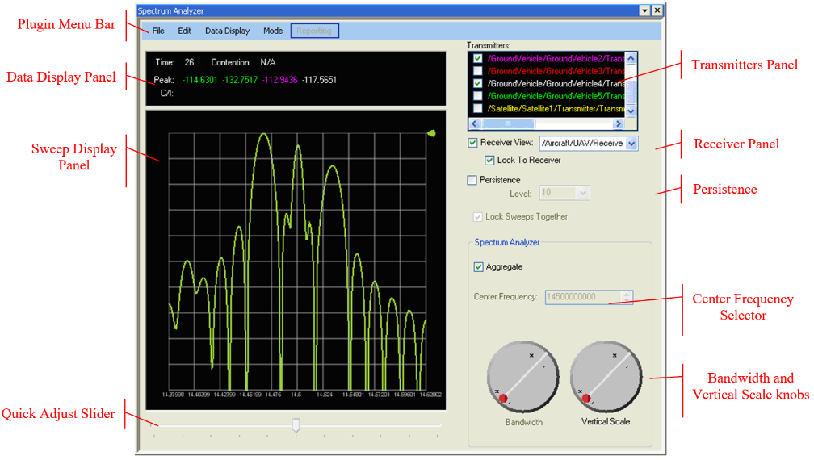Click the Reporting menu button
The height and width of the screenshot is (460, 814).
pos(313,31)
